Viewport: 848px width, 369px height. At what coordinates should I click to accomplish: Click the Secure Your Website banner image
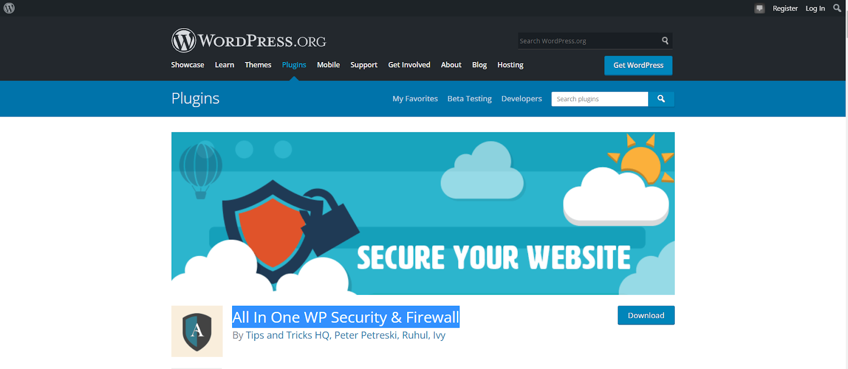(x=423, y=213)
